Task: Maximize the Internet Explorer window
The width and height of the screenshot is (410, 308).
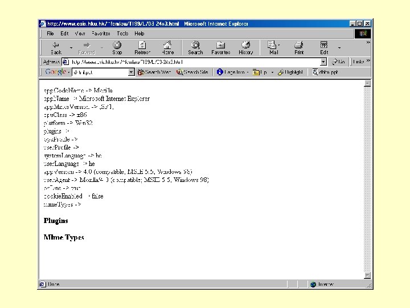Action: (359, 24)
